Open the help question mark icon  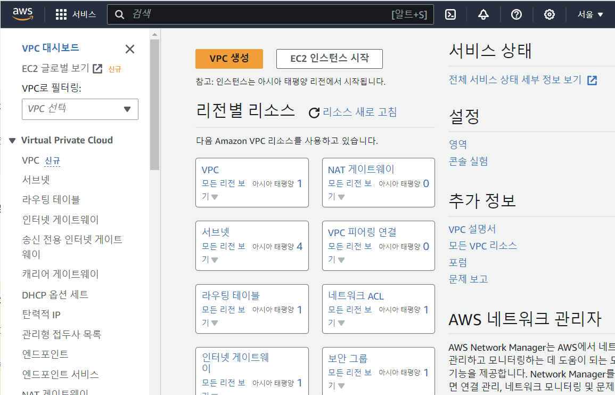(x=516, y=14)
